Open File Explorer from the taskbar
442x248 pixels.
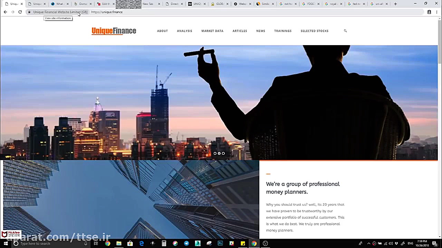pyautogui.click(x=119, y=244)
